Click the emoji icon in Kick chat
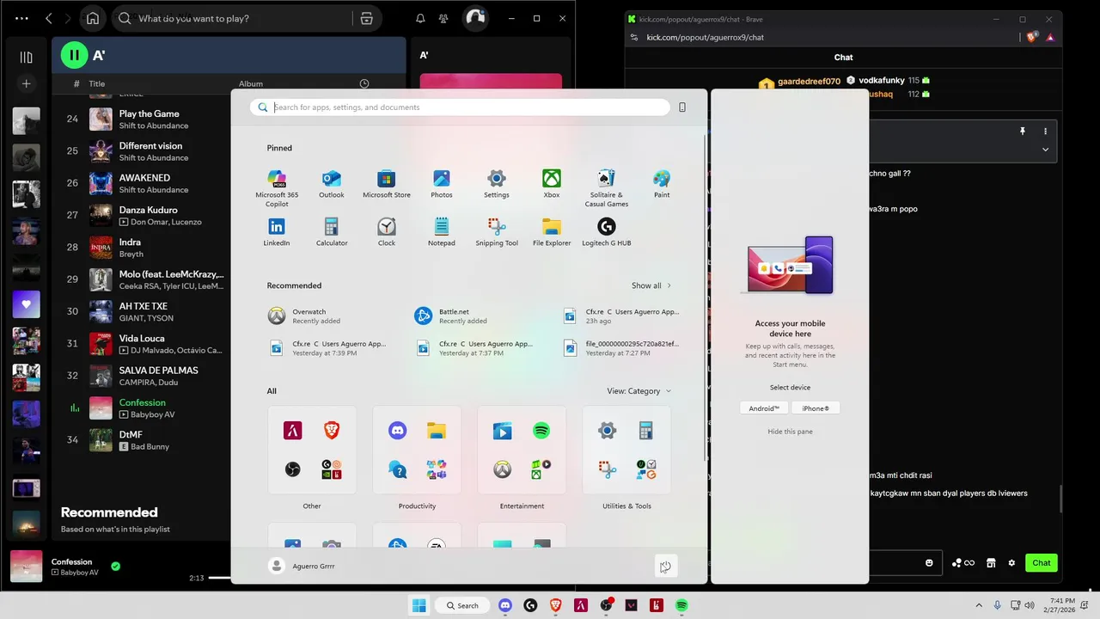1100x619 pixels. (x=929, y=563)
